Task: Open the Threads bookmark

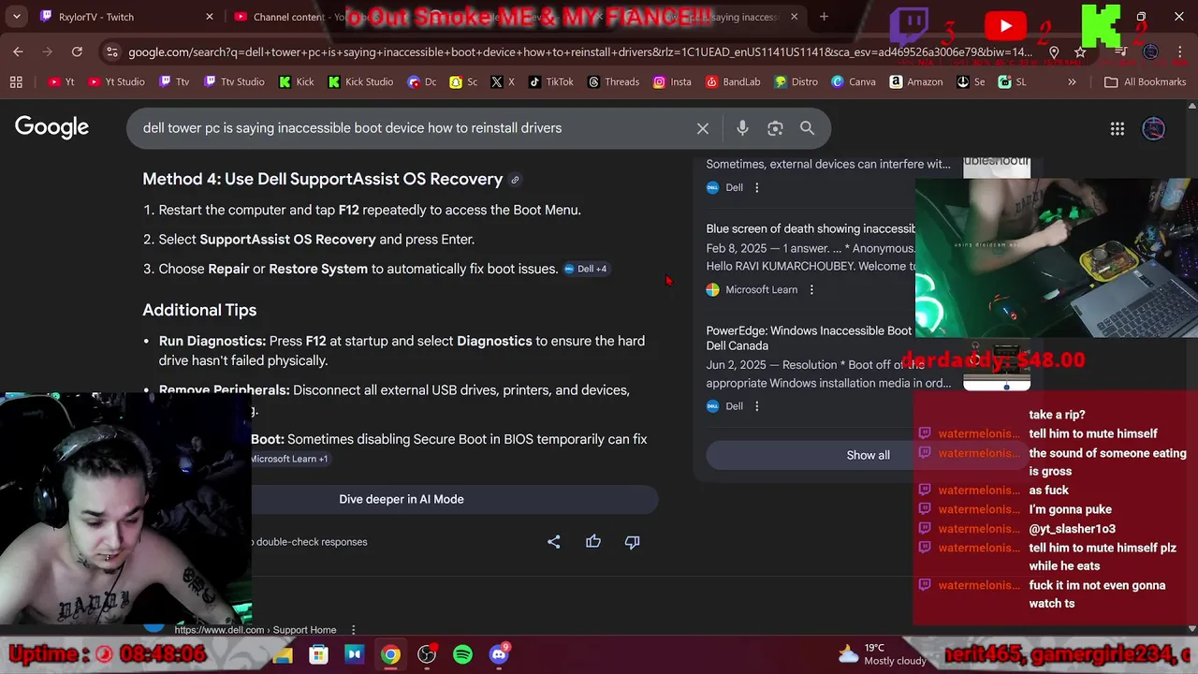Action: pos(613,82)
